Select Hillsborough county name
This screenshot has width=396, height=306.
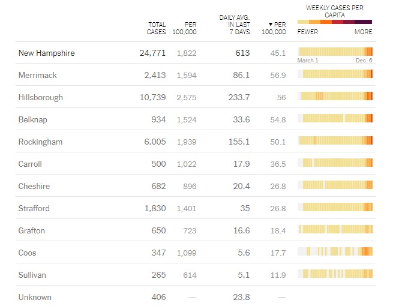(x=41, y=97)
